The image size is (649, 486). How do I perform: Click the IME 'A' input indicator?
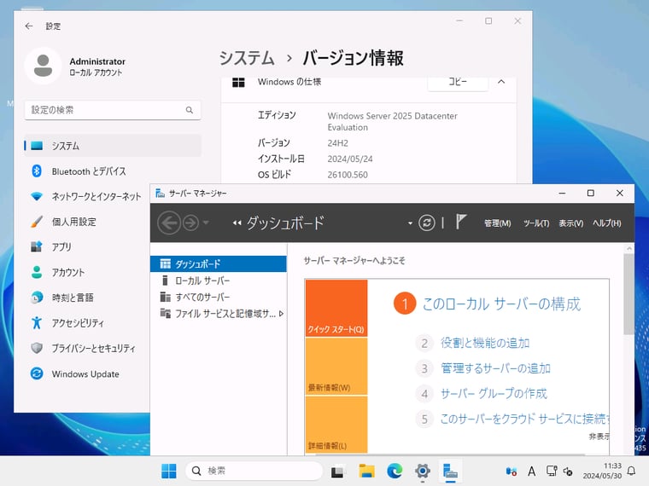[x=531, y=472]
